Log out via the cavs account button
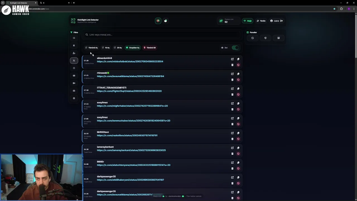The width and height of the screenshot is (357, 201). (x=276, y=21)
